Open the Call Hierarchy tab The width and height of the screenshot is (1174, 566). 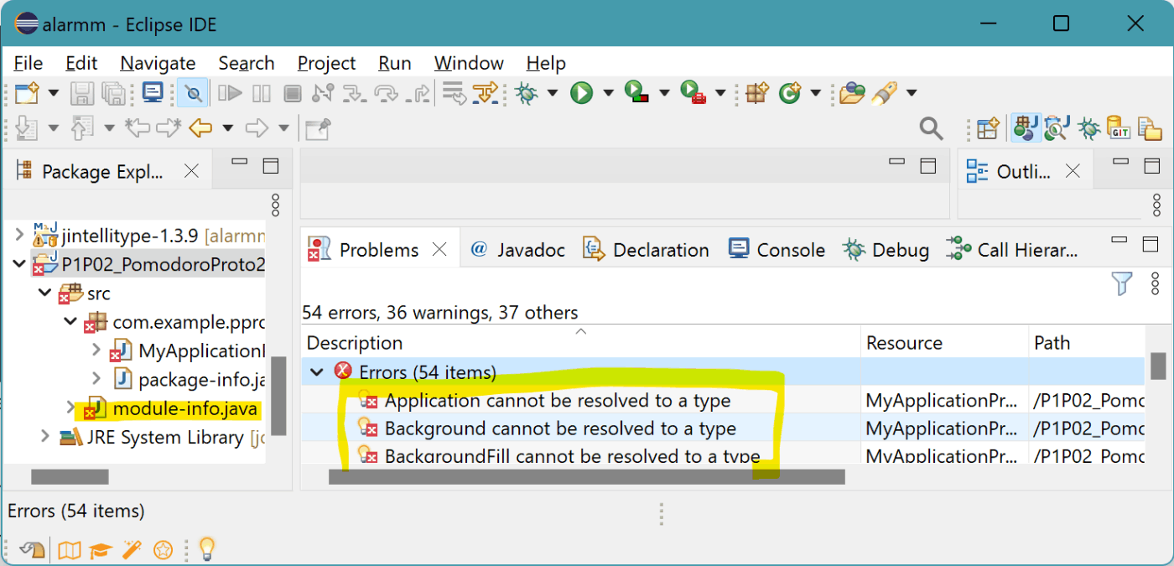[1011, 249]
